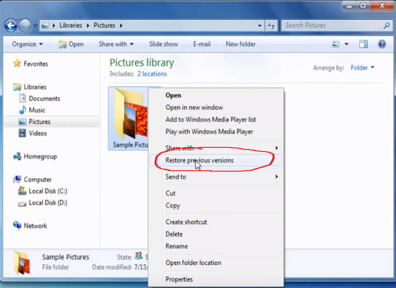Expand Share with submenu in context menu

(216, 148)
